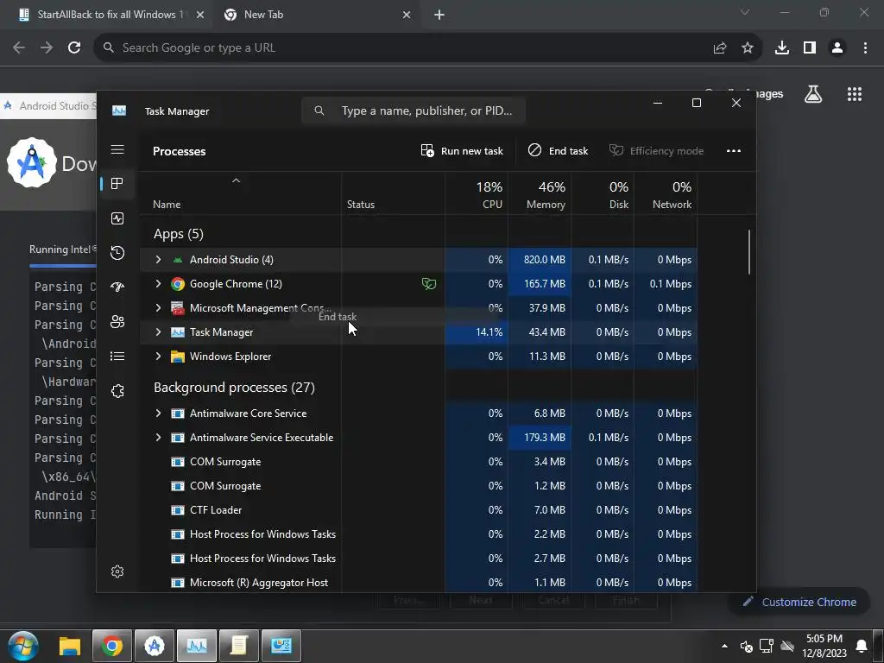Expand Android Studio (4) process group

coord(159,259)
